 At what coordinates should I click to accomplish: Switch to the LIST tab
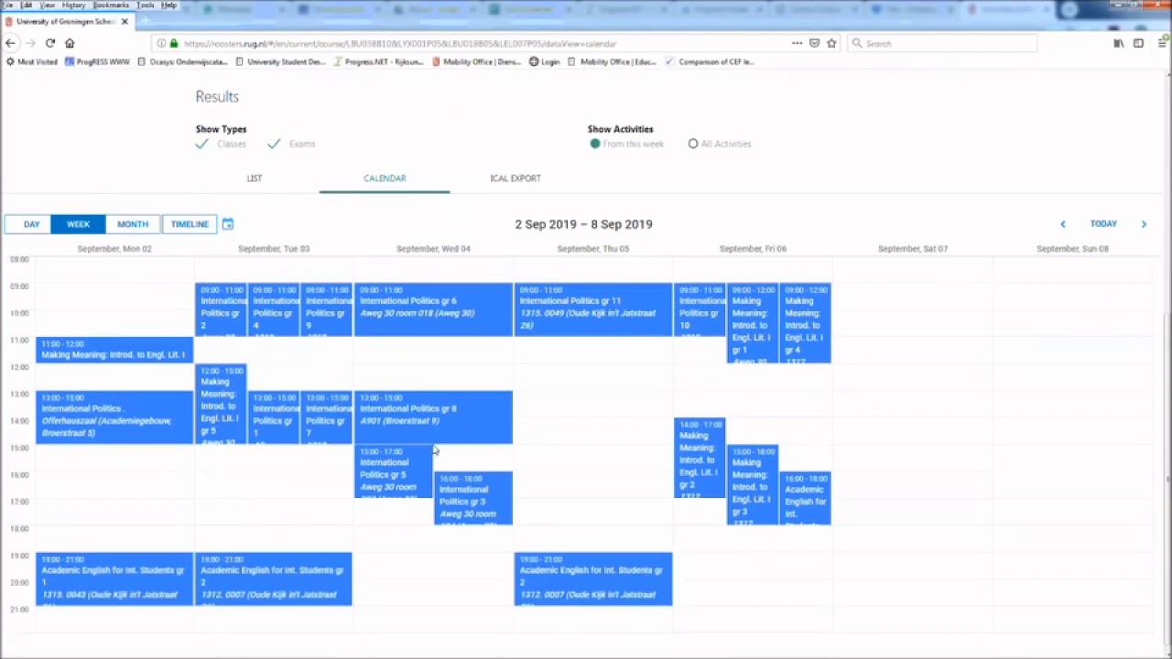tap(254, 178)
